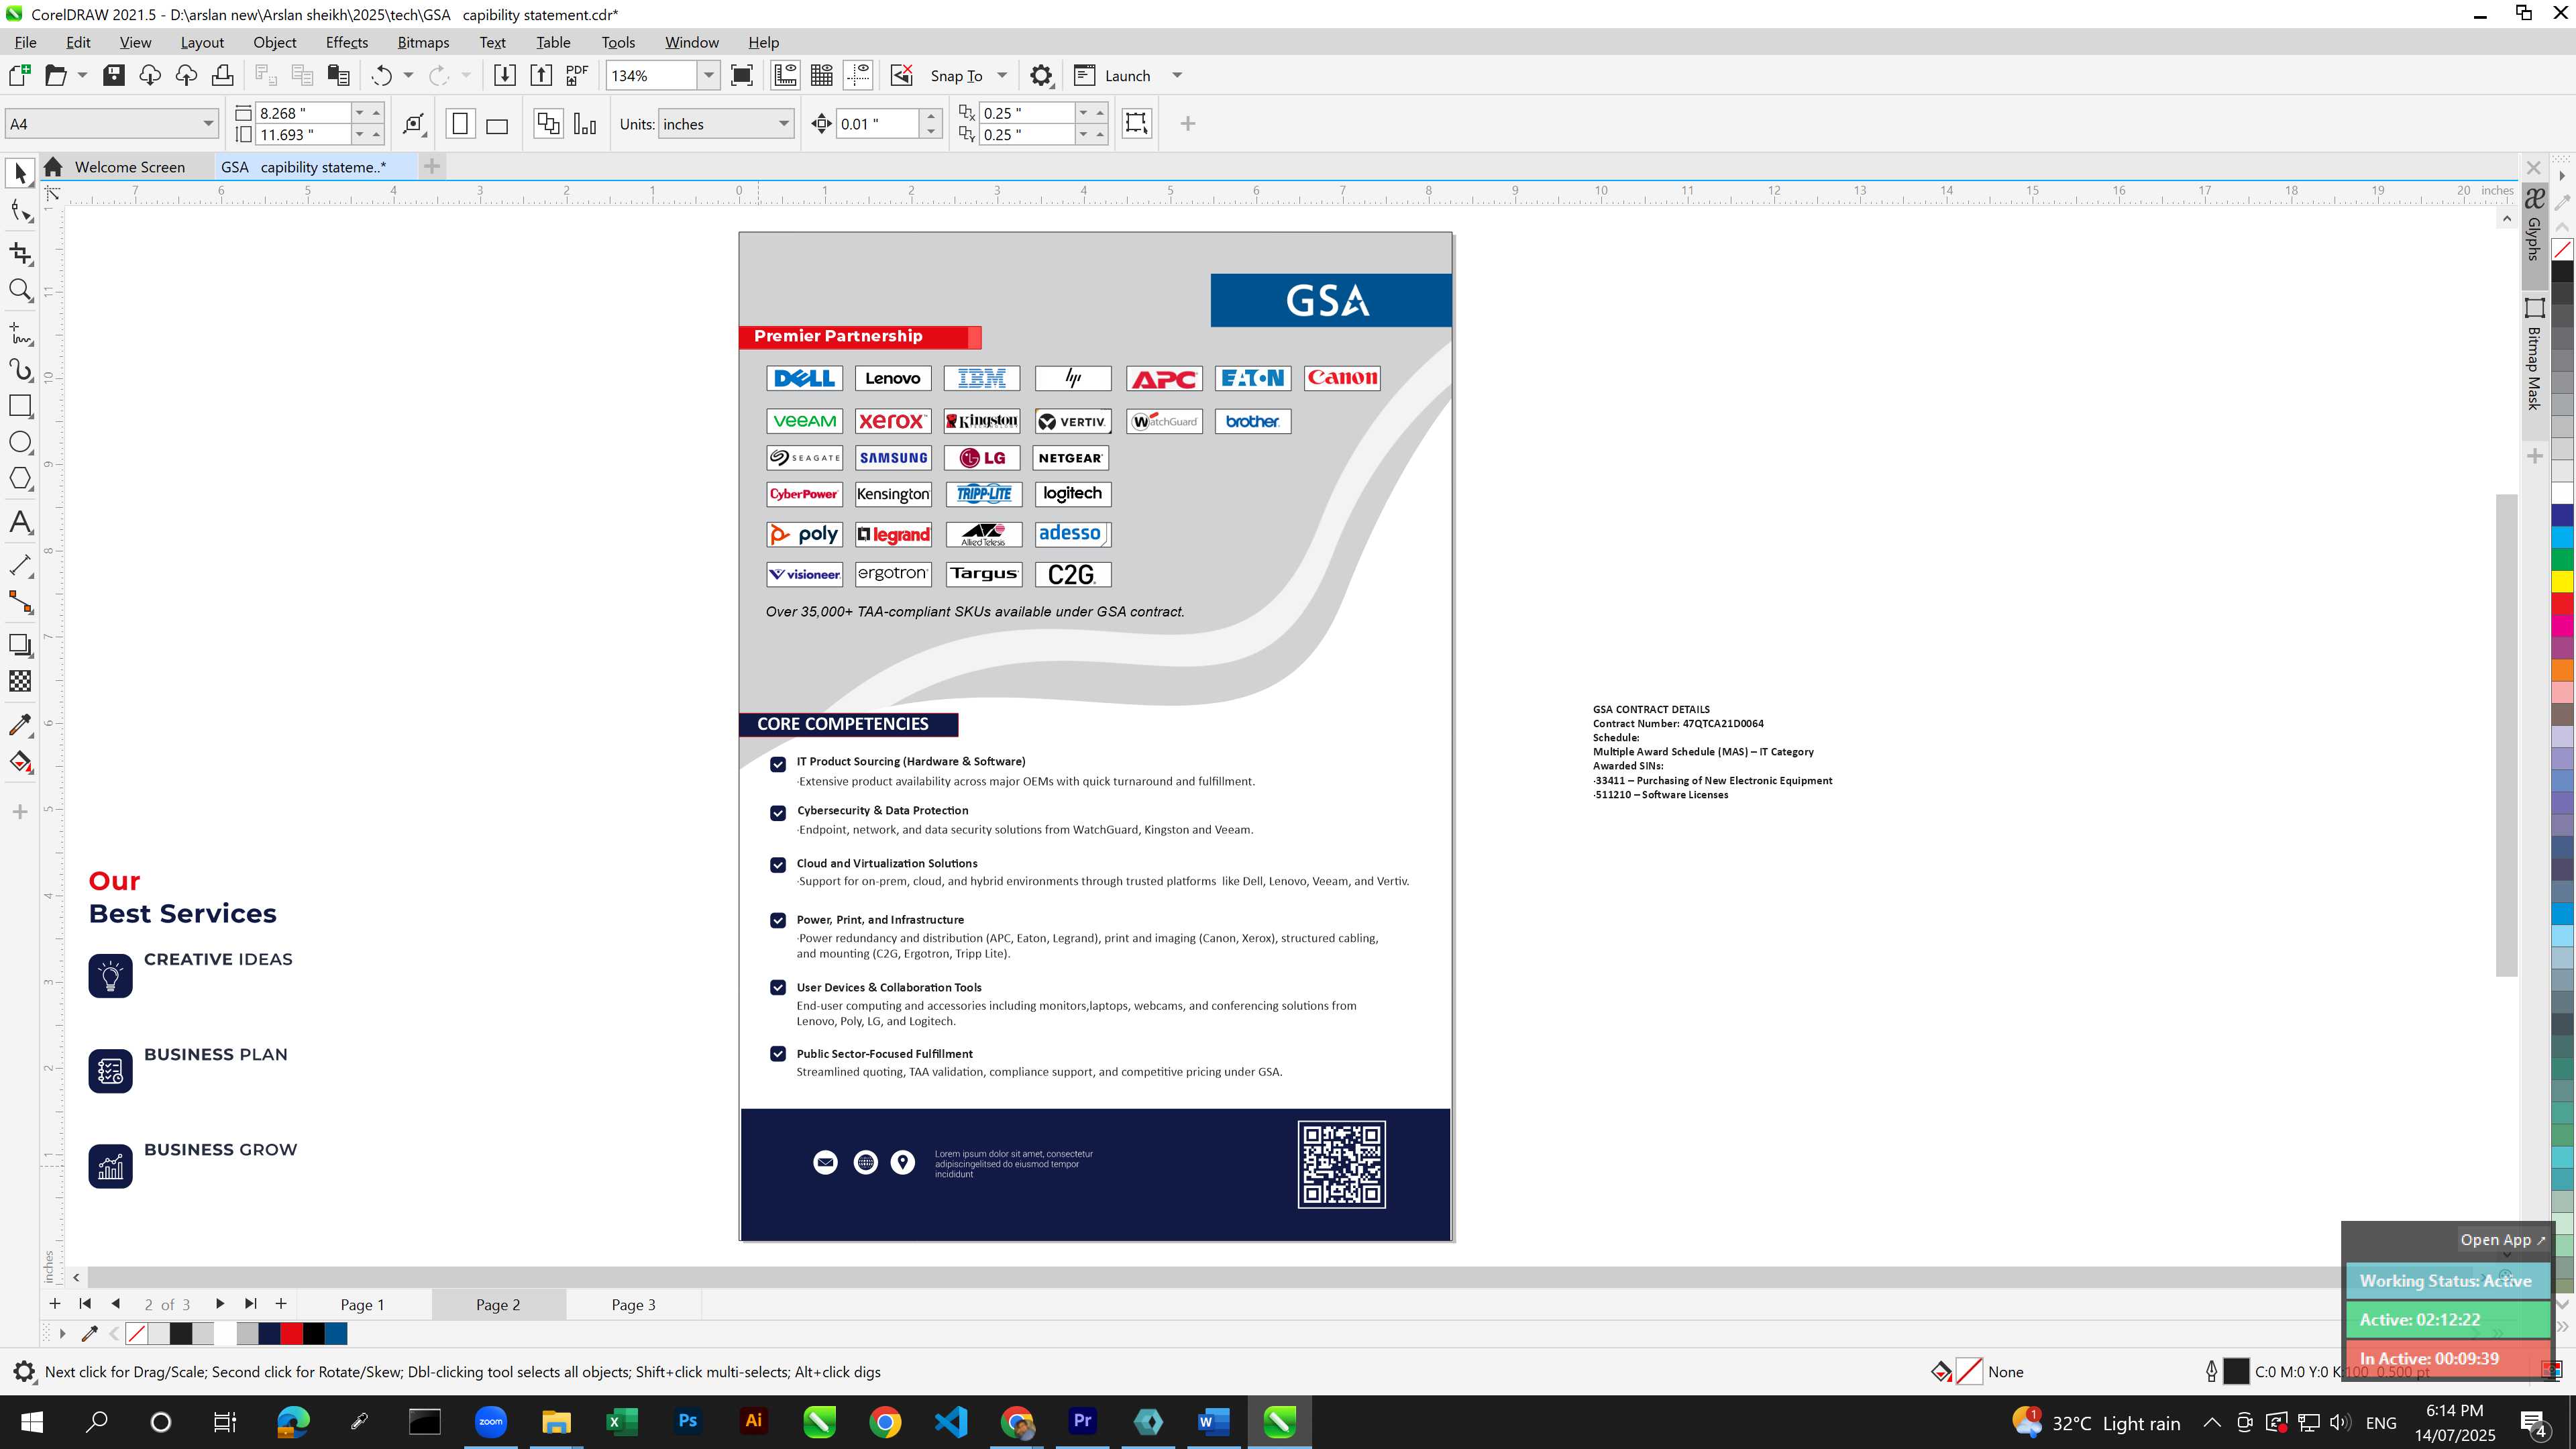Toggle Current page layout button

585,124
